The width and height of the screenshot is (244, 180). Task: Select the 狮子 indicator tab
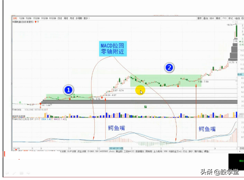[x=191, y=151]
